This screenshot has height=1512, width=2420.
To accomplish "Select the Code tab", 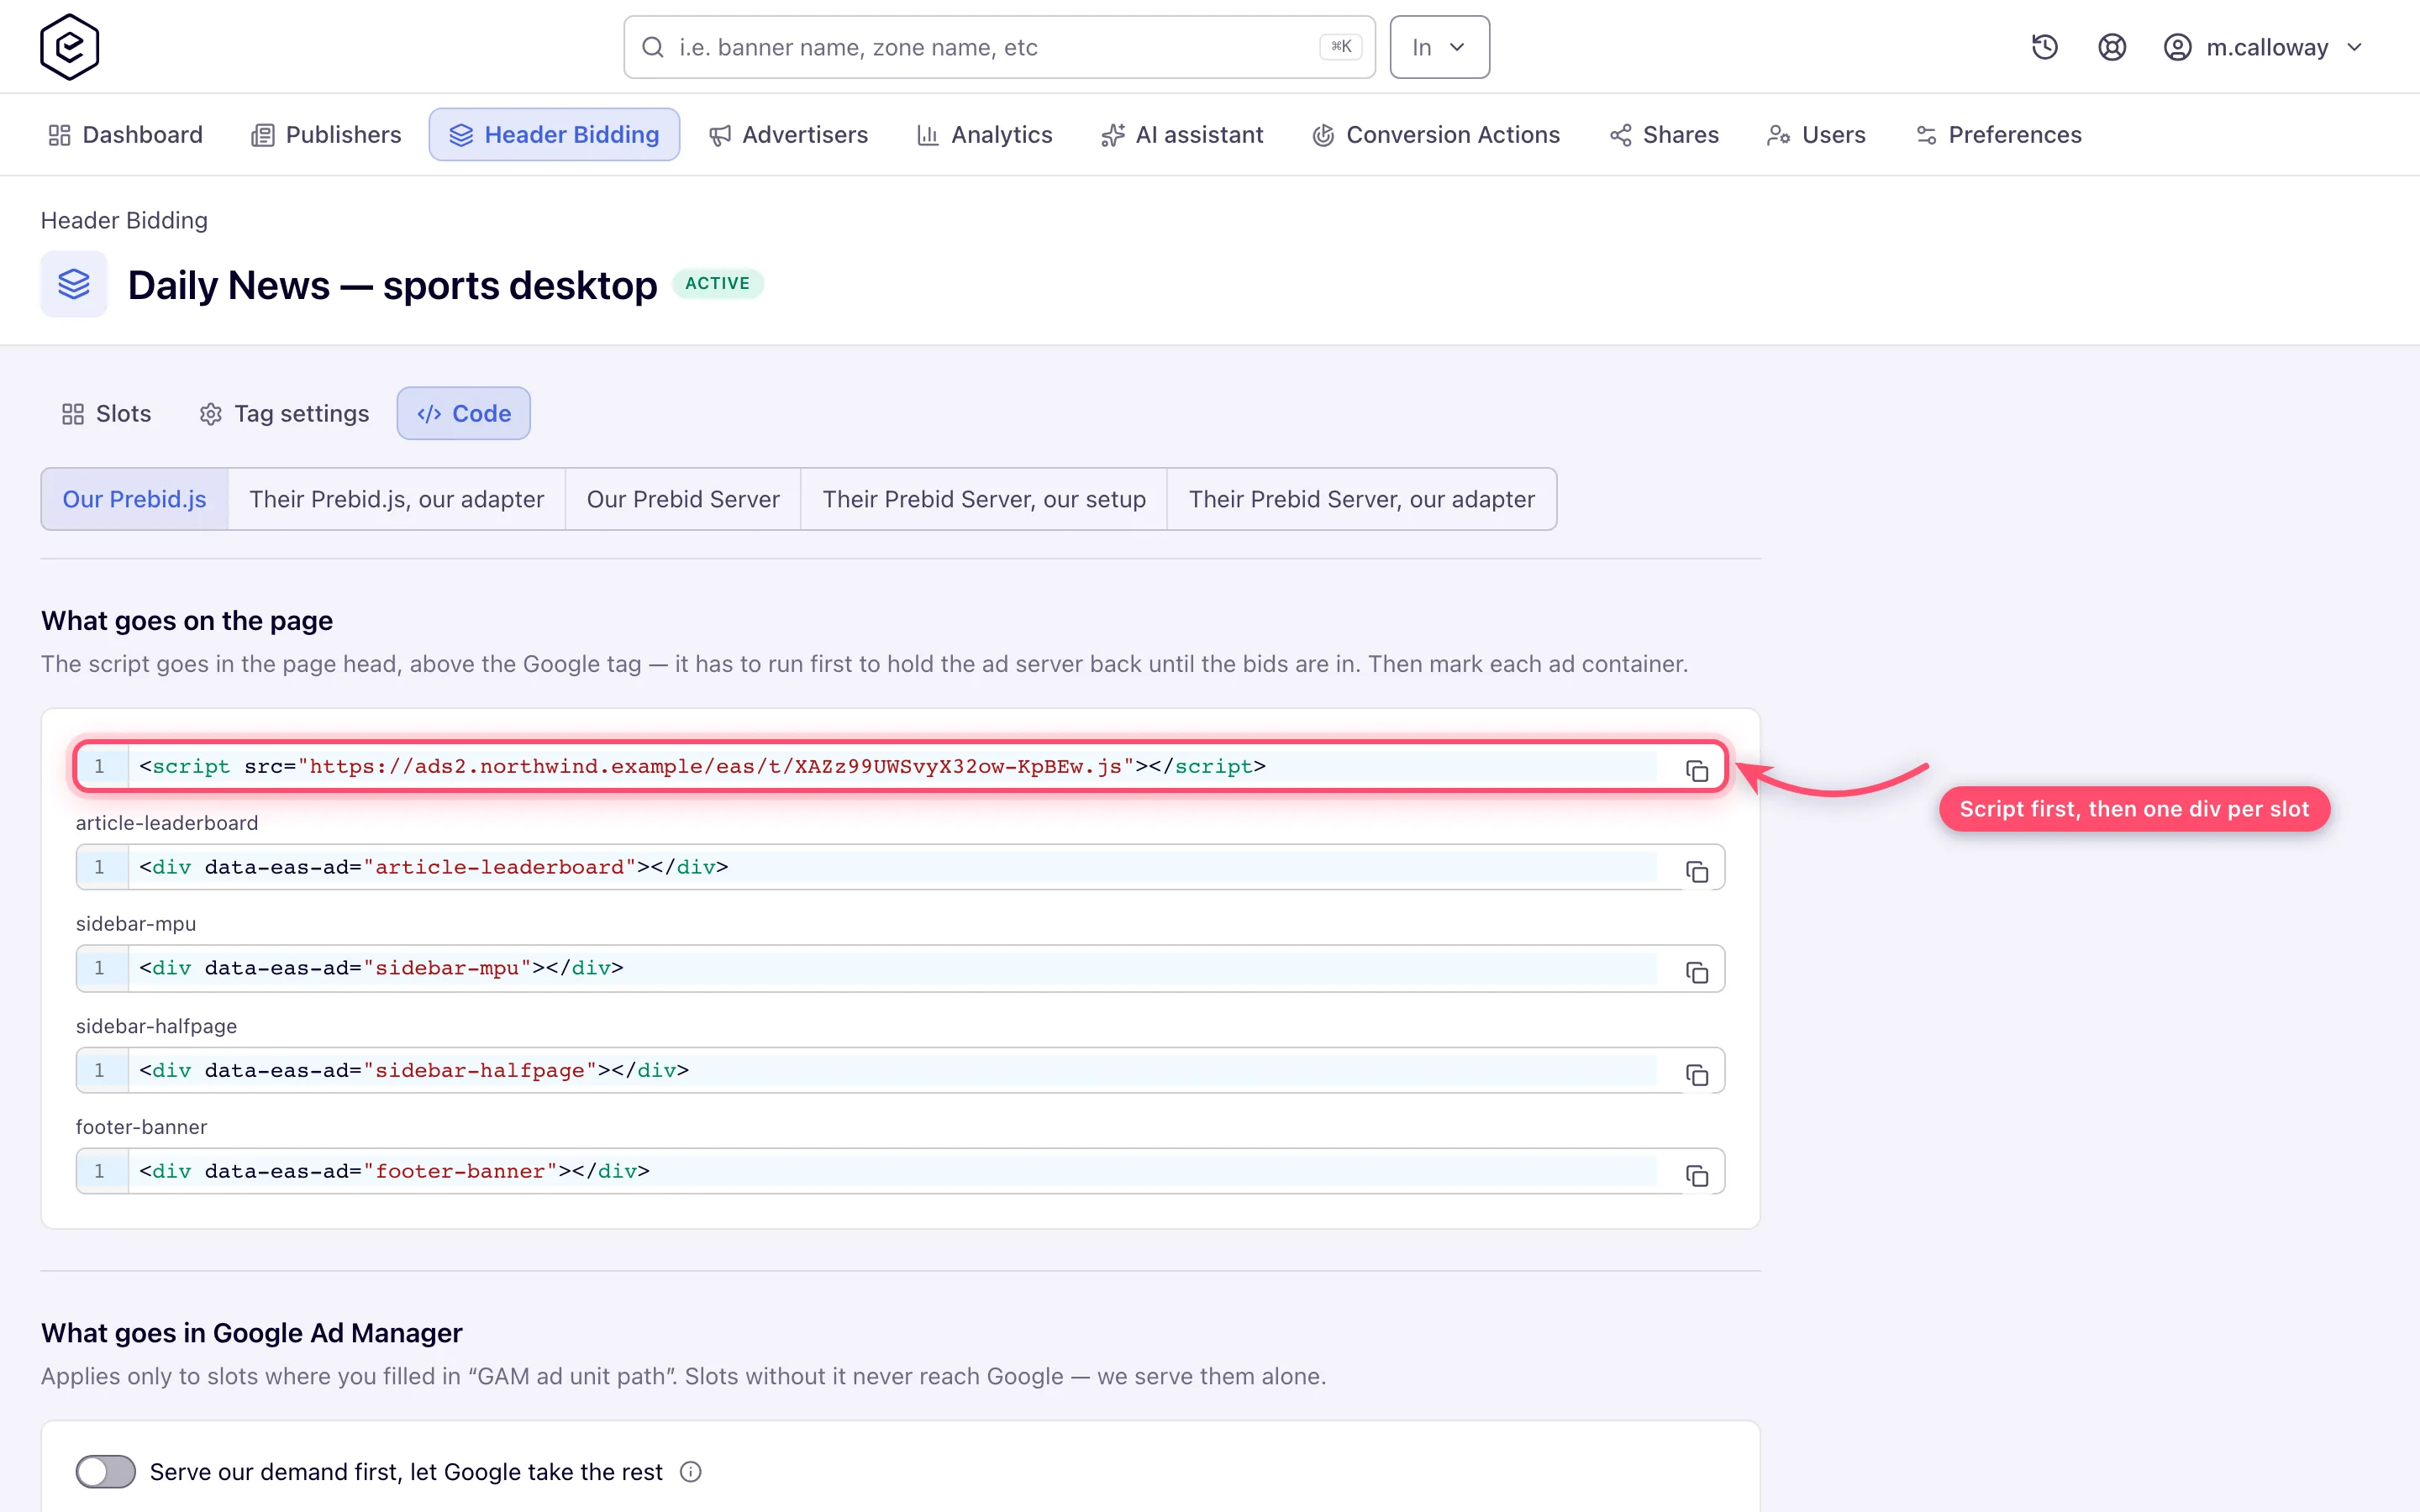I will pos(463,413).
